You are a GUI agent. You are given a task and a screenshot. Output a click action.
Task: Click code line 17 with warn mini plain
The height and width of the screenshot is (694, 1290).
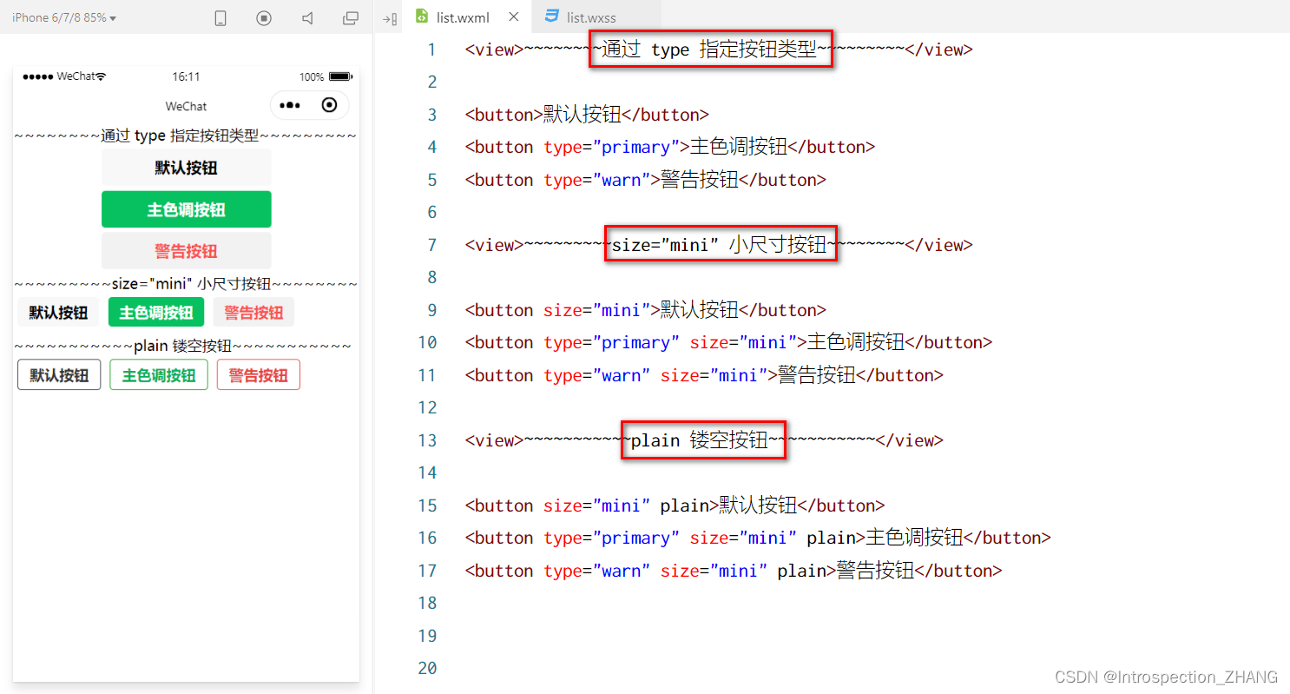(x=734, y=571)
